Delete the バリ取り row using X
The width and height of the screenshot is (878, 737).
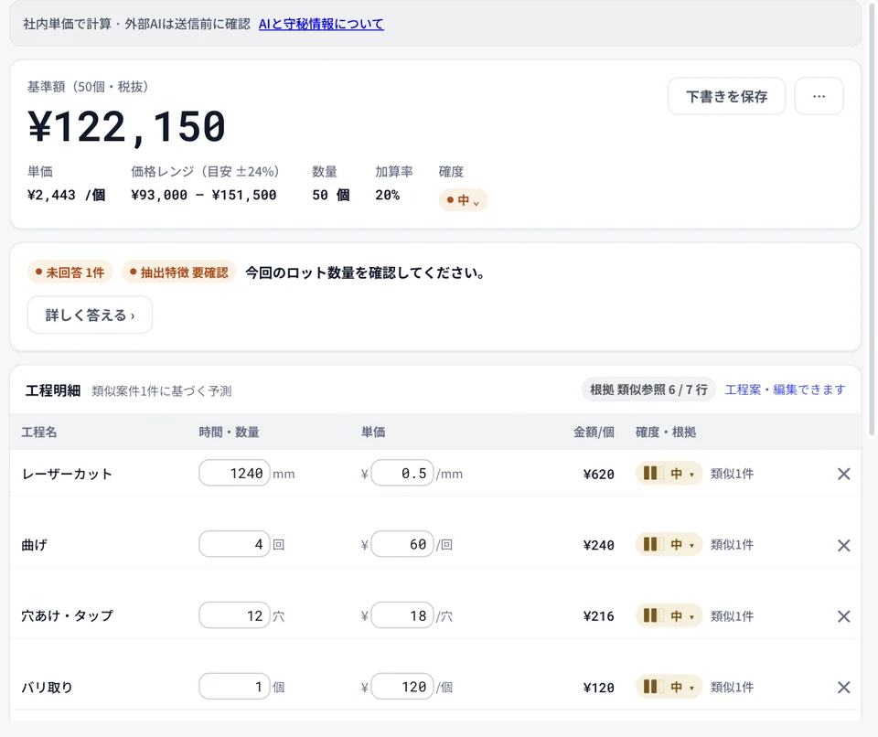point(843,687)
